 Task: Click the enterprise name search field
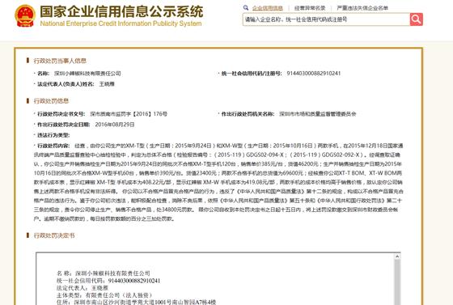click(326, 19)
